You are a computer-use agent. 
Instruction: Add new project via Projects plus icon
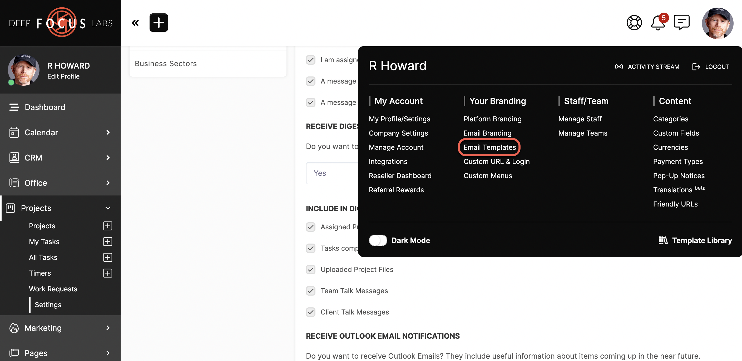pos(108,226)
